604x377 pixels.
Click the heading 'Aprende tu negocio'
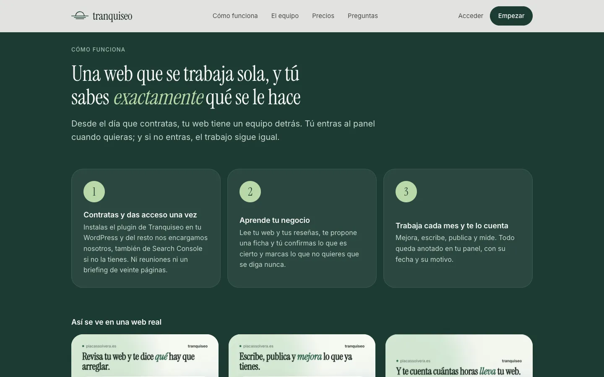[275, 220]
